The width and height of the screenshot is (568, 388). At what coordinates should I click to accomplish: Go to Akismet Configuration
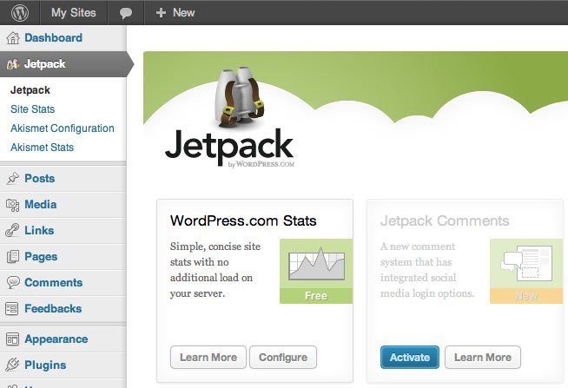click(62, 128)
